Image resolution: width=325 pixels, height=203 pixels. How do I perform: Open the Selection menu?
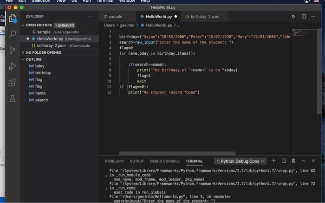click(x=41, y=1)
